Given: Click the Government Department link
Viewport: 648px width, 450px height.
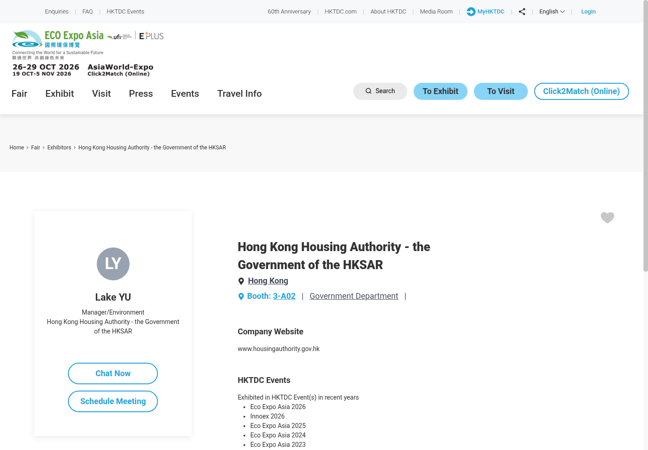Looking at the screenshot, I should point(354,296).
